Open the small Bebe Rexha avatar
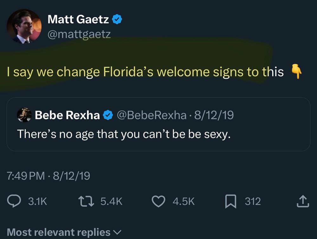 point(24,115)
